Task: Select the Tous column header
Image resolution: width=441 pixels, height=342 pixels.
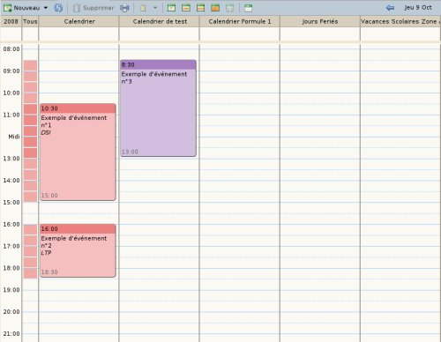Action: (30, 21)
